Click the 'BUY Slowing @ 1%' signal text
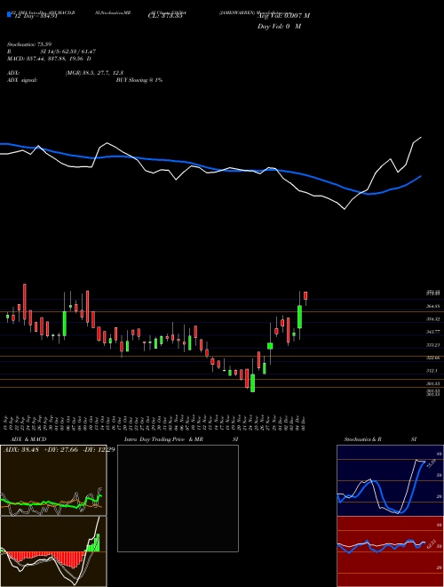This screenshot has width=444, height=587. click(139, 80)
